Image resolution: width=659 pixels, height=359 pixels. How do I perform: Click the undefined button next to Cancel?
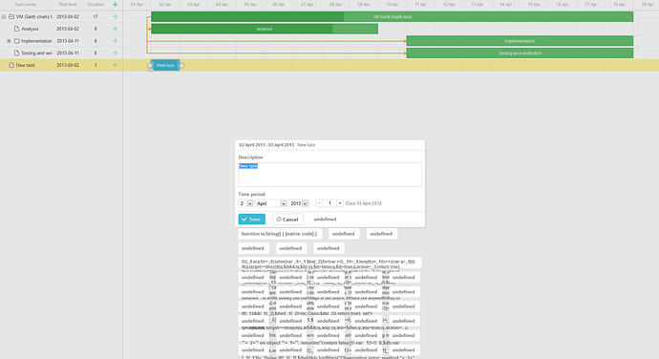coord(325,219)
